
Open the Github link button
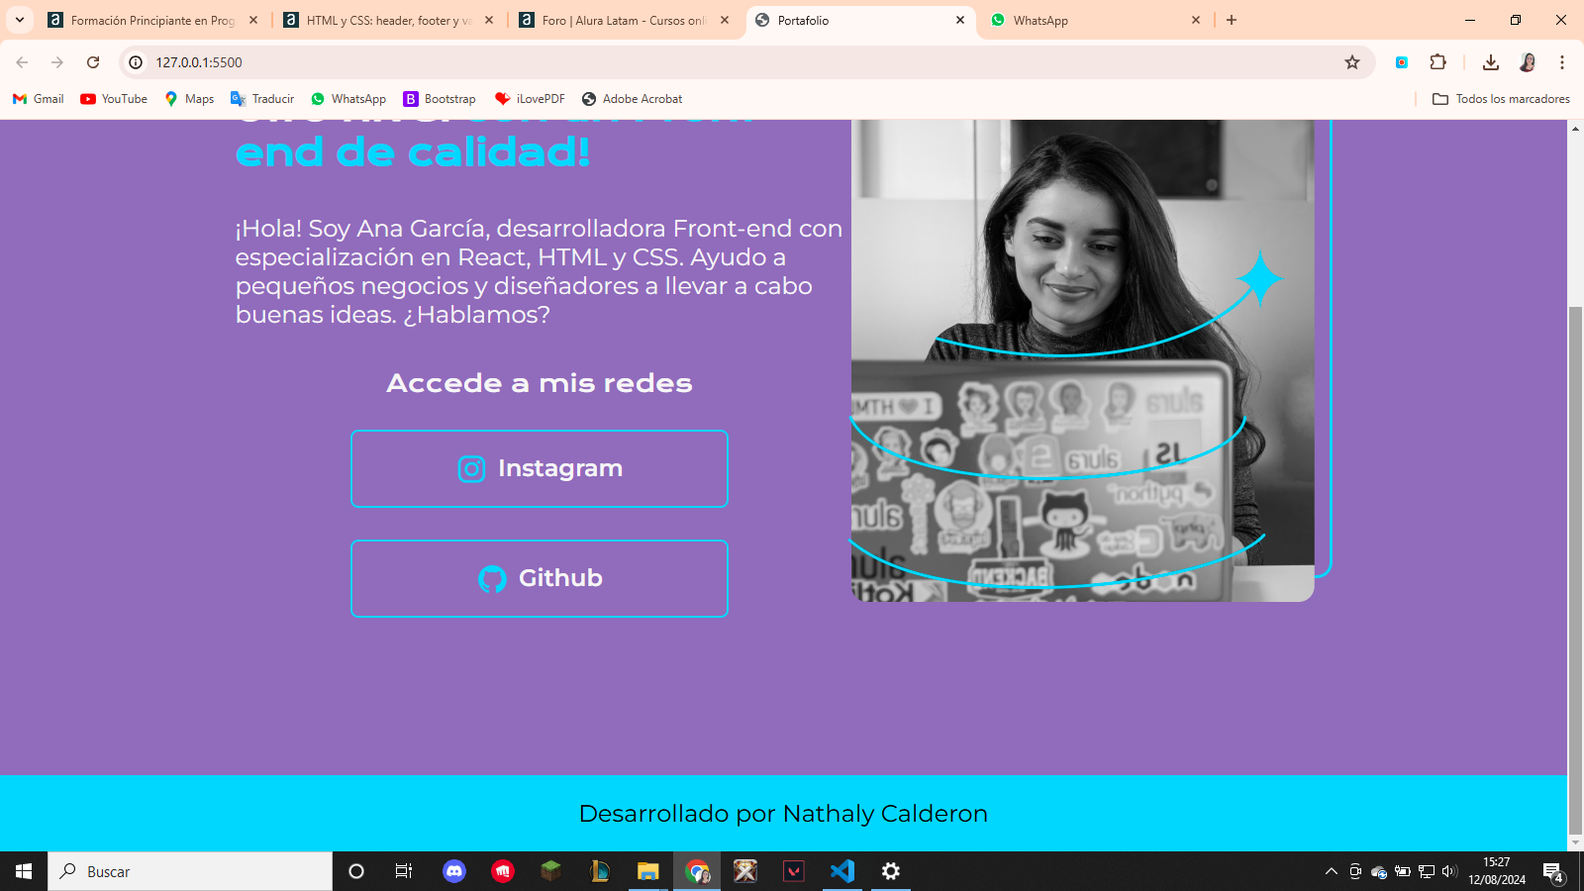point(540,578)
